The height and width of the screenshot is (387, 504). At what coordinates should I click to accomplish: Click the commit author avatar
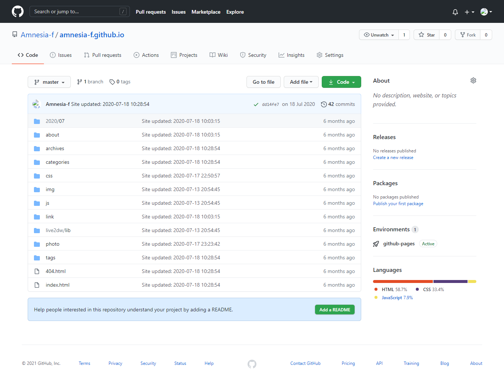tap(36, 104)
